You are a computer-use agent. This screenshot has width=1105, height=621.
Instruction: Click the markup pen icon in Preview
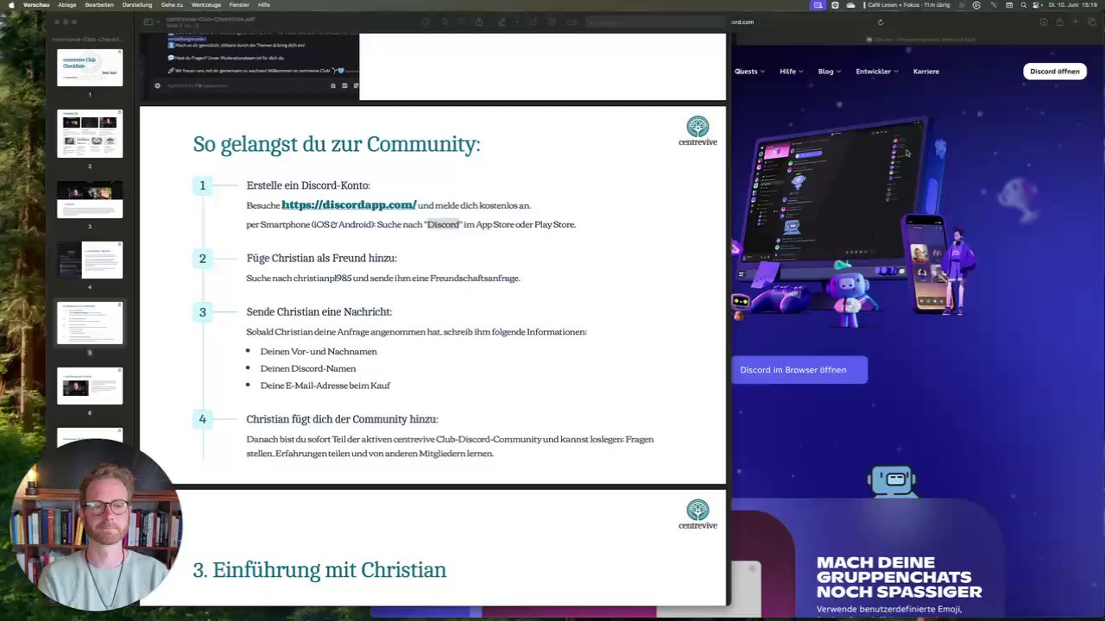tap(502, 22)
